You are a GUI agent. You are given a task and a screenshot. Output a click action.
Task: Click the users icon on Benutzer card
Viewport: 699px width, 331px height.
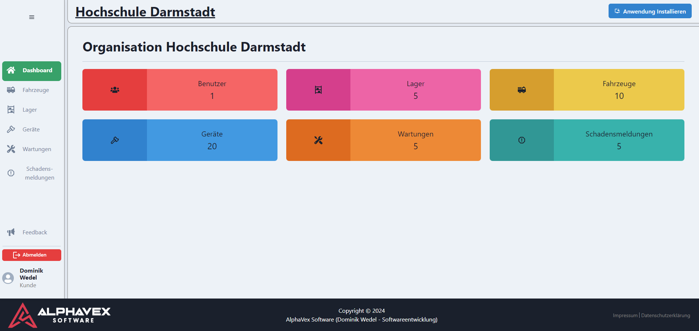(x=115, y=90)
